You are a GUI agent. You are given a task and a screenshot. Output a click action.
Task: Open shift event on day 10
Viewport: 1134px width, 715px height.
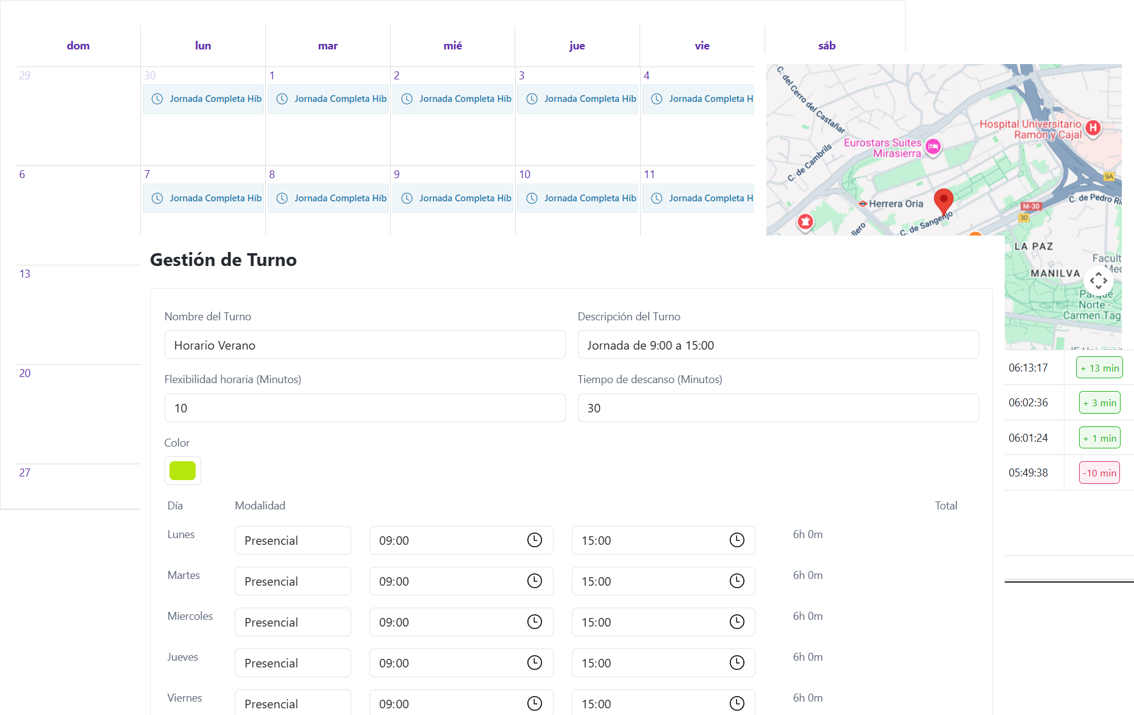577,198
